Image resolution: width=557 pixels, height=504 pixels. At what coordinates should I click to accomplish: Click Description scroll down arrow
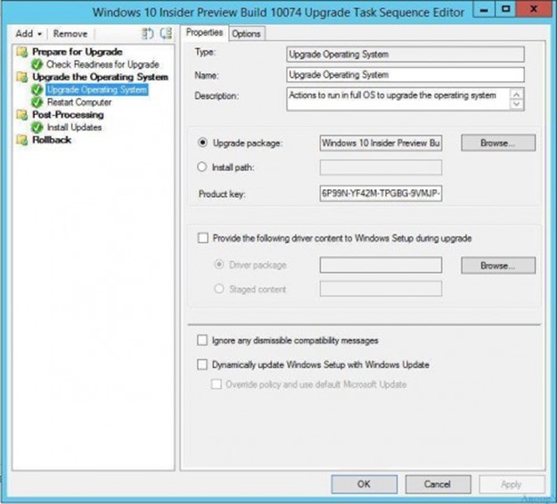point(517,104)
